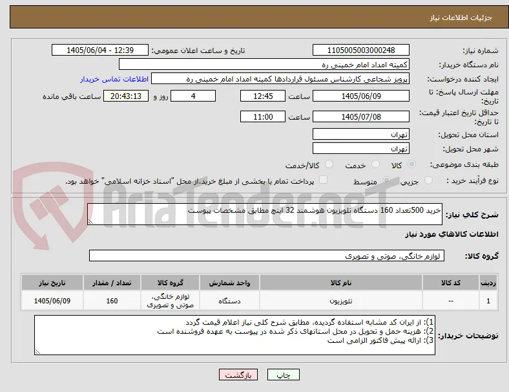
Task: Click the بازگشت back button
Action: pyautogui.click(x=238, y=375)
